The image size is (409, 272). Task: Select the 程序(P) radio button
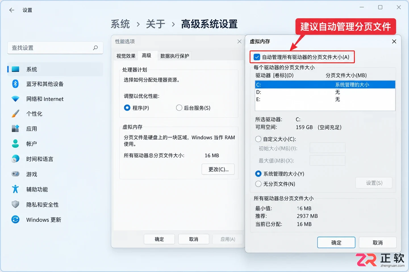(127, 108)
